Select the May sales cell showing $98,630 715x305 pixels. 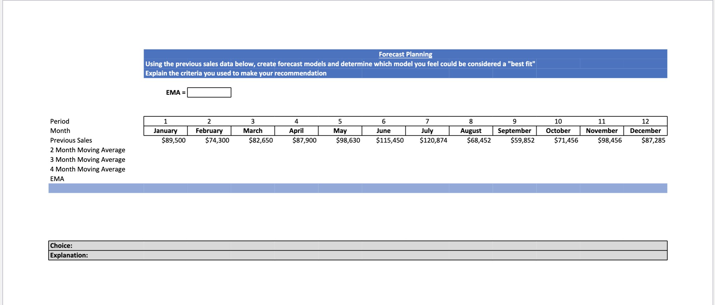(x=348, y=140)
